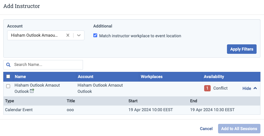Click the Type sub-table header

(x=9, y=101)
